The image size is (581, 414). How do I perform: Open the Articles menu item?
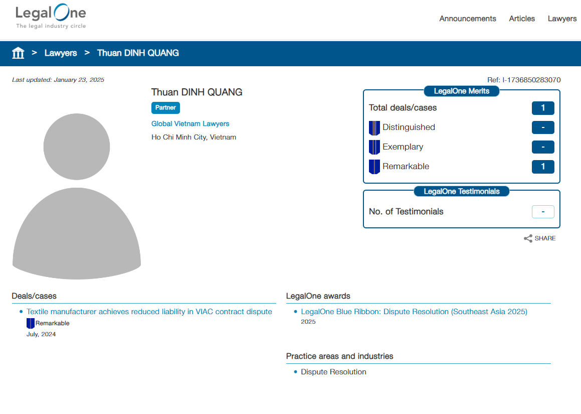point(522,19)
